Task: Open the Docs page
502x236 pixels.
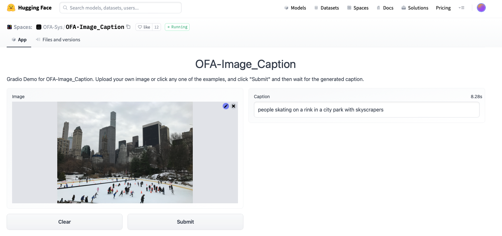Action: (x=385, y=8)
